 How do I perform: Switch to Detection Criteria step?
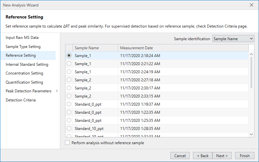(21, 100)
